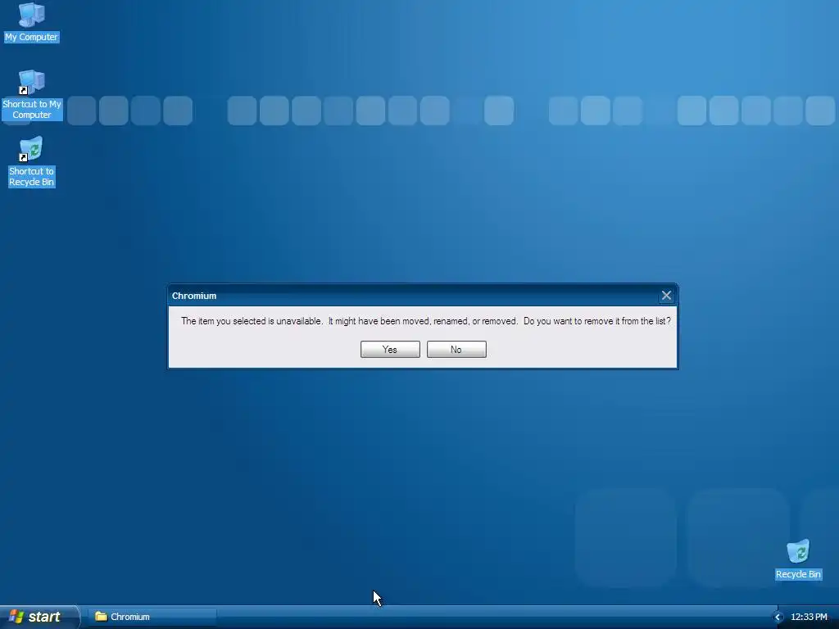Click the 12:33 PM clock

point(809,617)
